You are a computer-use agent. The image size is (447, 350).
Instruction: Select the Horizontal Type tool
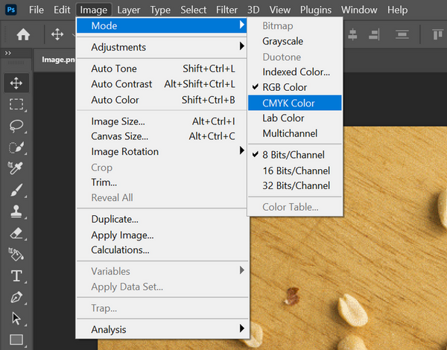pos(16,276)
